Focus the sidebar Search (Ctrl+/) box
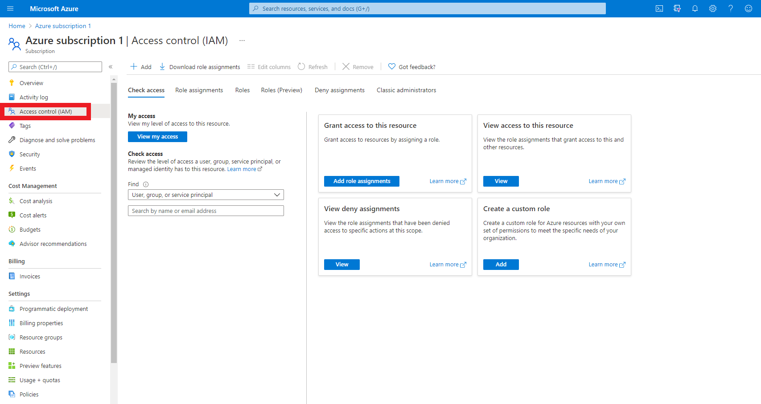 (55, 67)
